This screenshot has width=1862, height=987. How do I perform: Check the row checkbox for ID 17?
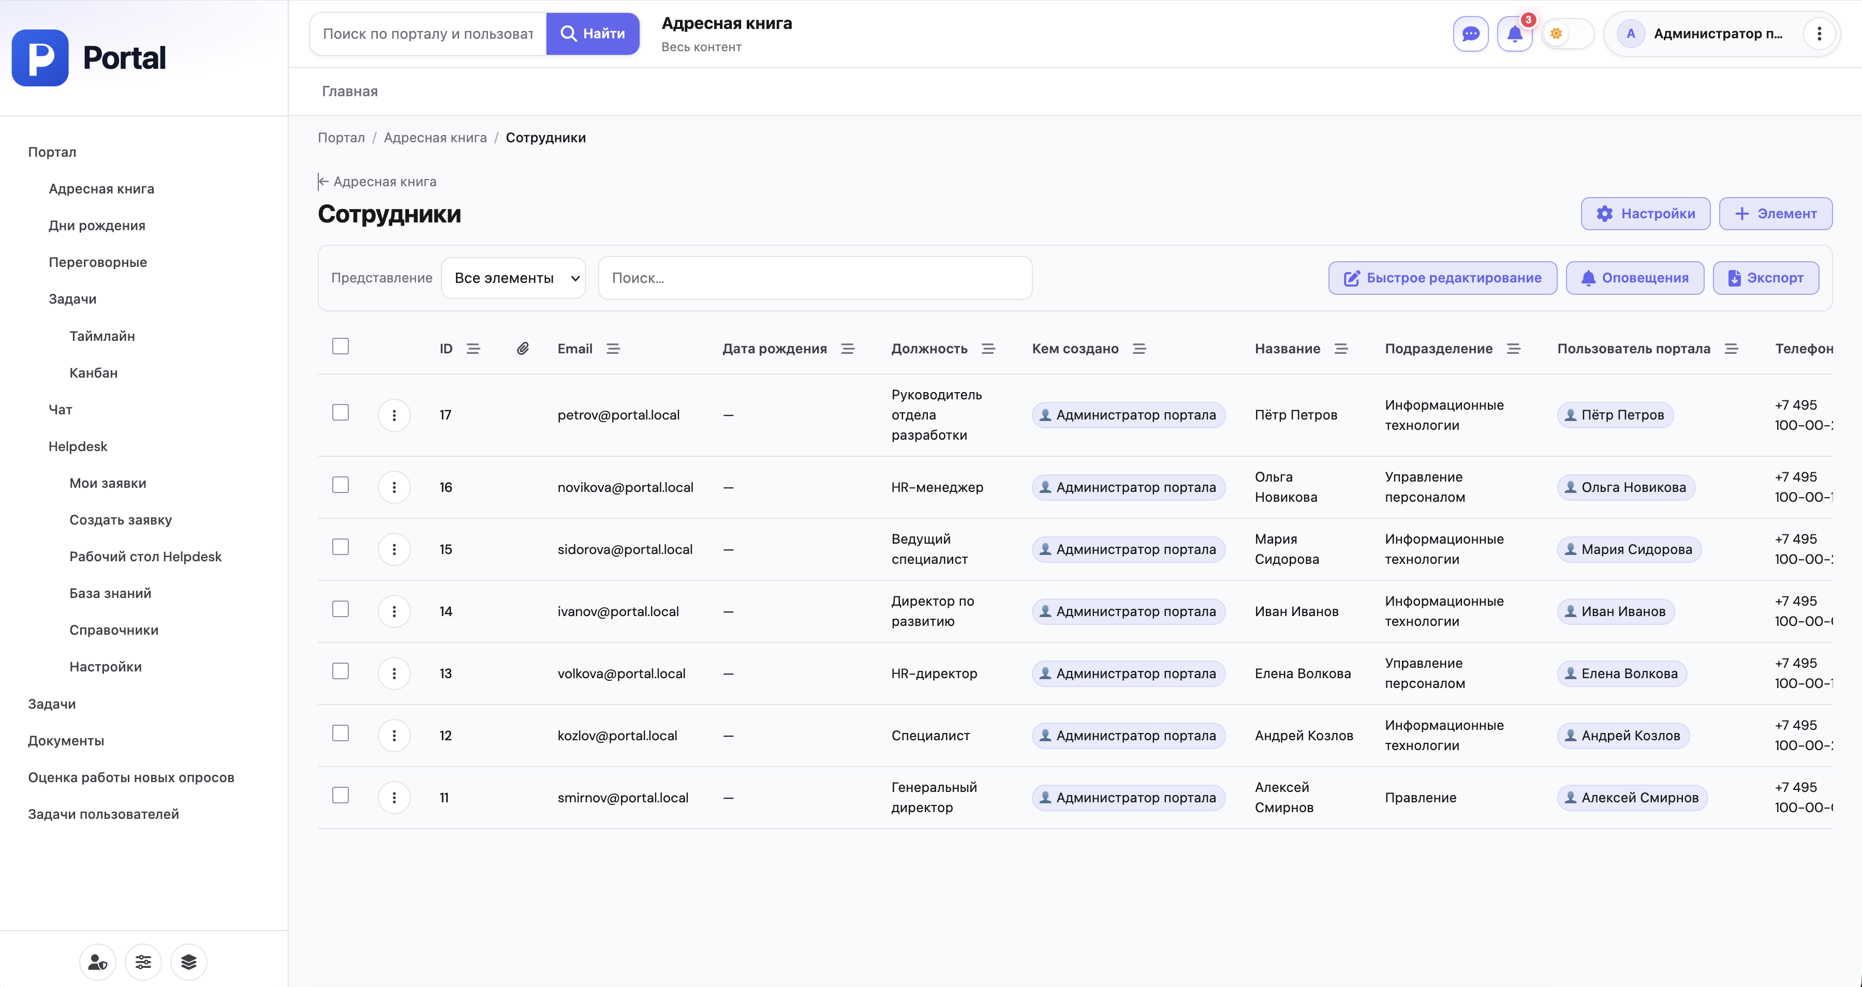pos(341,412)
